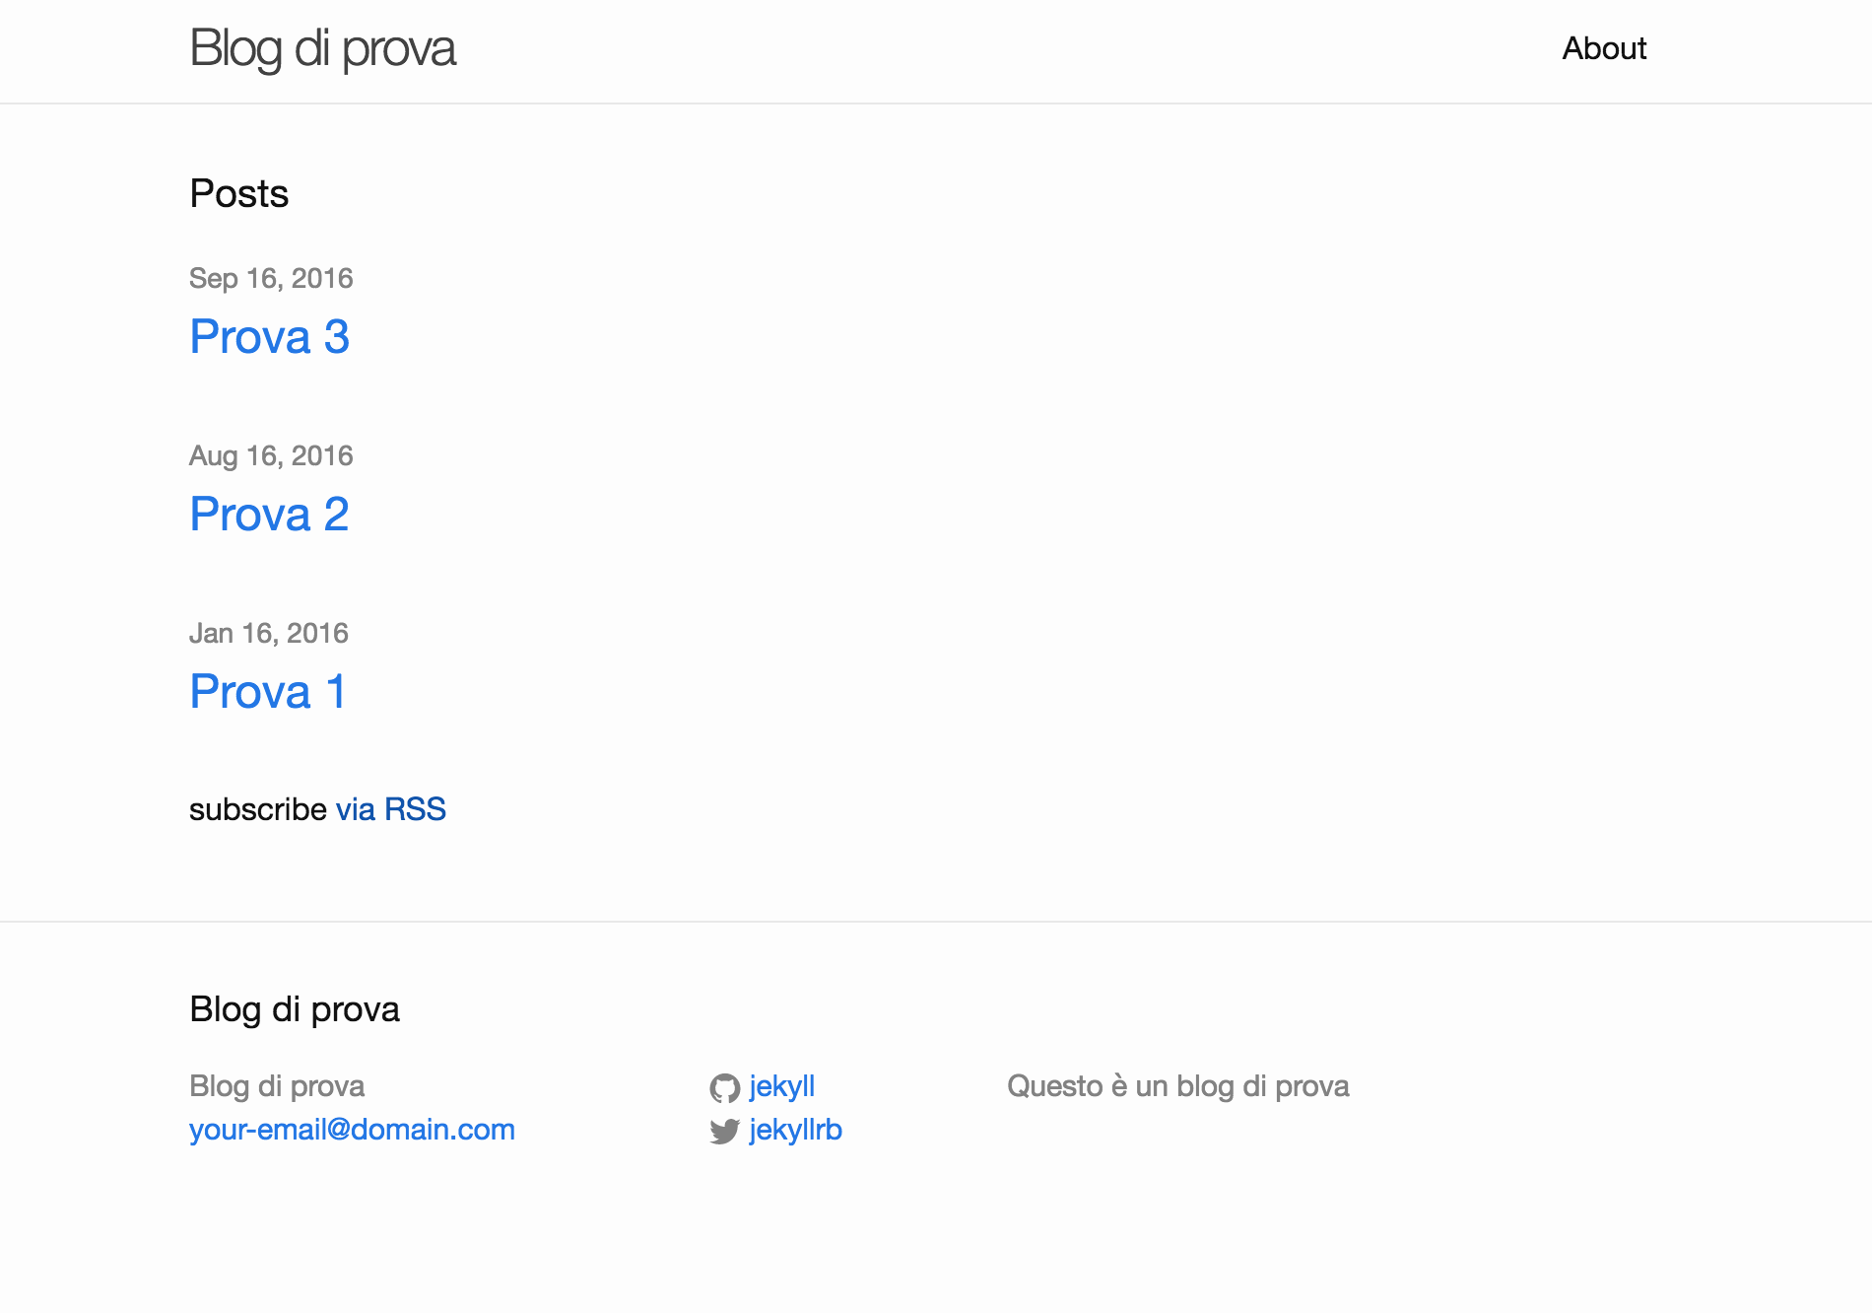Visit the jekyllrb Twitter profile link
Screen dimensions: 1872x1313
click(x=795, y=1130)
